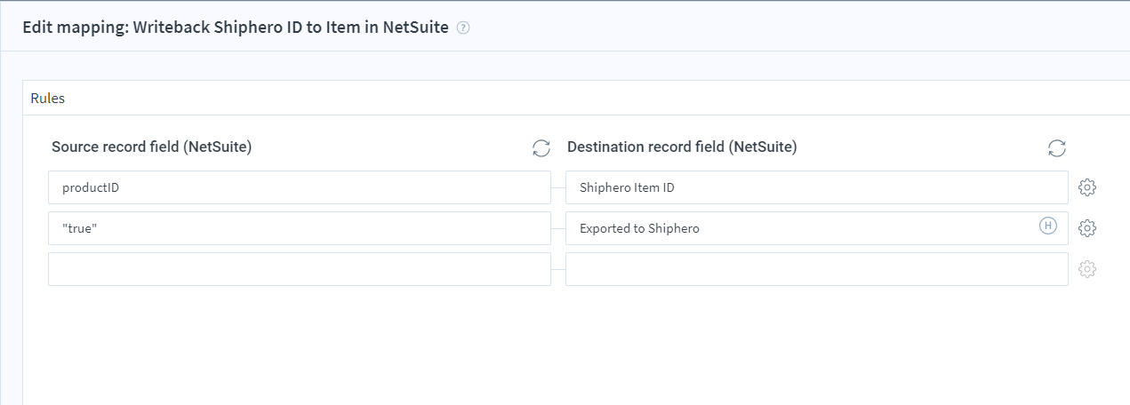Open the Exported to Shiphero destination field
This screenshot has width=1130, height=405.
click(x=800, y=228)
